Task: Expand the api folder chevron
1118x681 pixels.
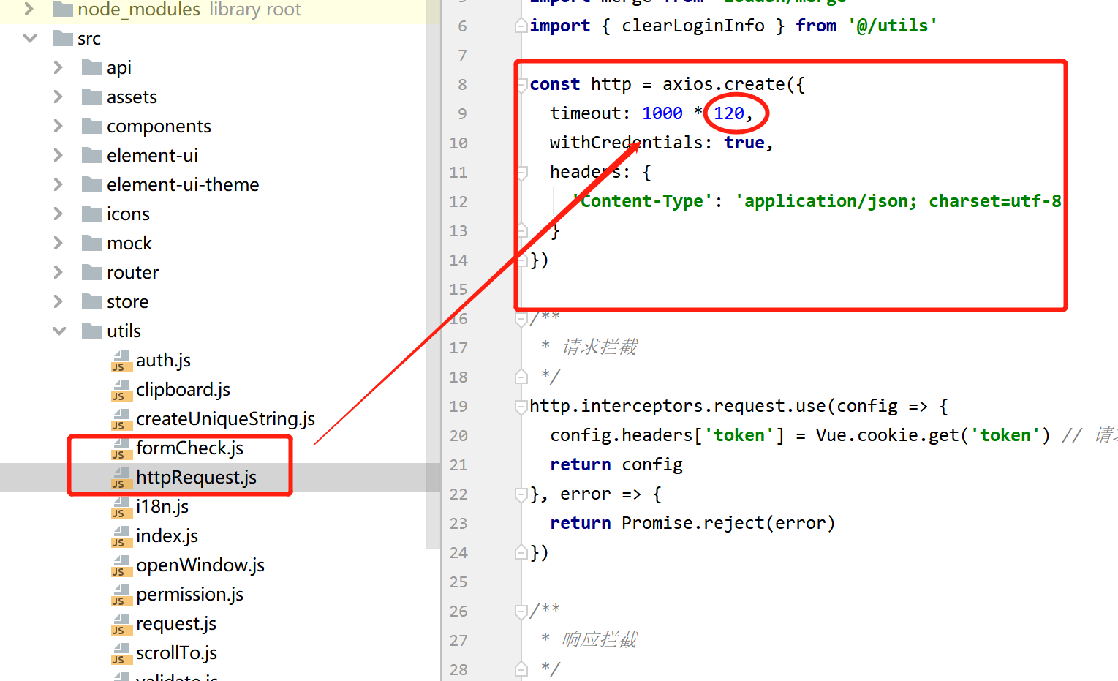Action: tap(58, 67)
